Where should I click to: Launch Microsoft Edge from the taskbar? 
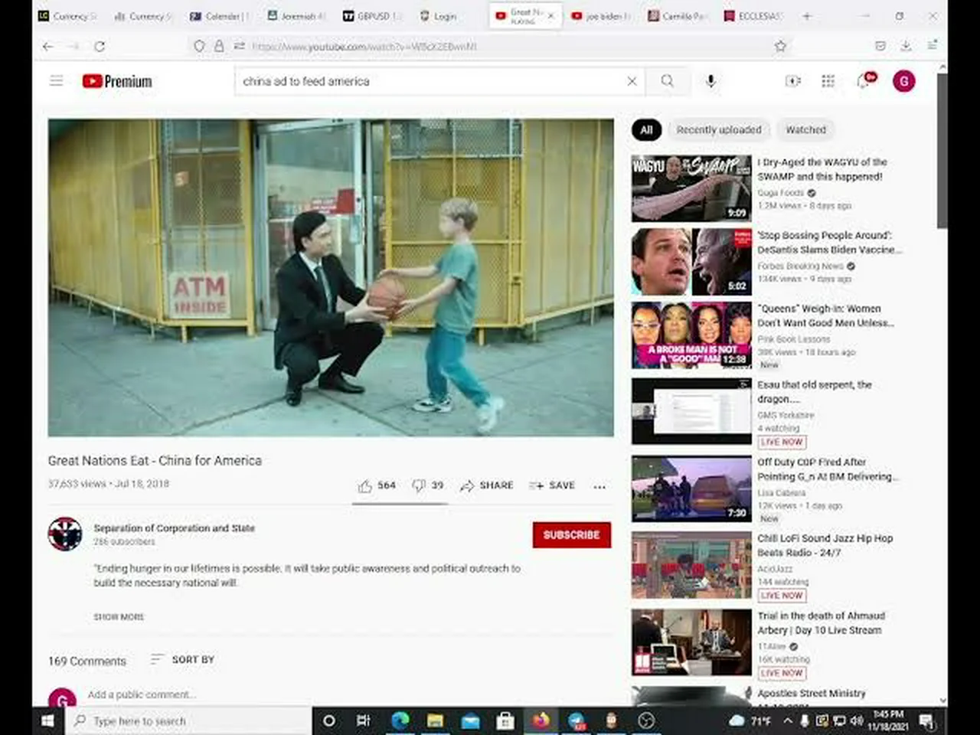point(400,720)
